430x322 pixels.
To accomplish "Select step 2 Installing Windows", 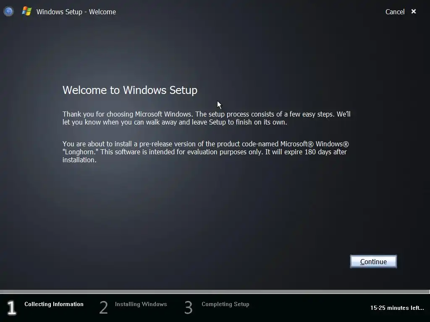I will coord(133,307).
